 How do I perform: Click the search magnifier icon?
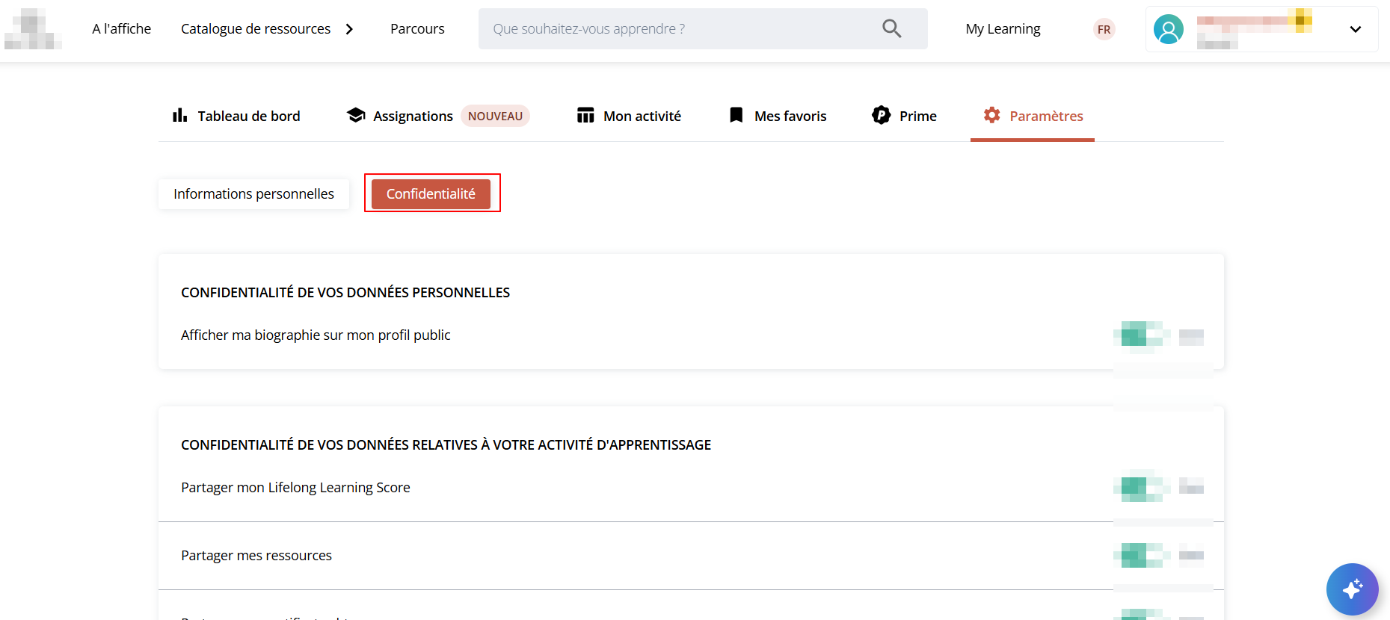(x=891, y=28)
